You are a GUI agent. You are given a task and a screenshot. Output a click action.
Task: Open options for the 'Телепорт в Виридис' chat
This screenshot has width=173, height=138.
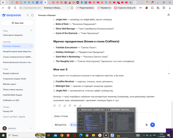pyautogui.click(x=31, y=46)
